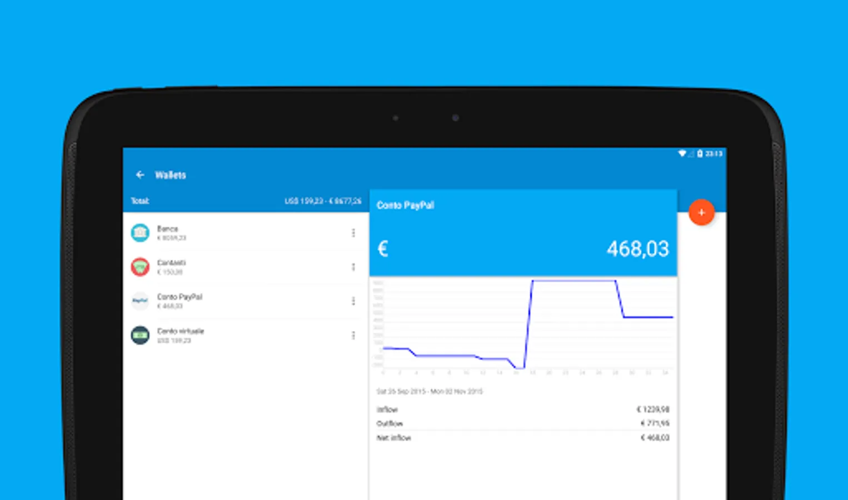
Task: Click the Outflow amount row
Action: (x=523, y=423)
